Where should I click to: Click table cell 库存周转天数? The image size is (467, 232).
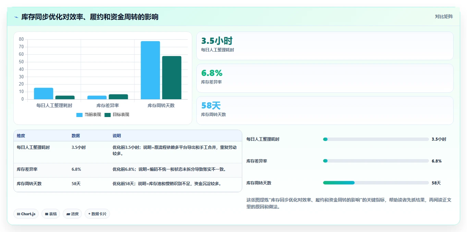(x=29, y=184)
